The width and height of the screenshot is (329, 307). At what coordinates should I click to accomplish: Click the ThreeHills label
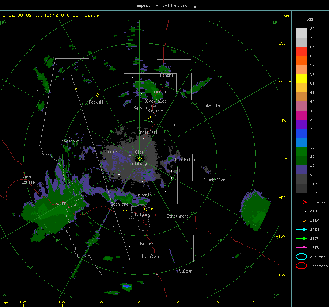click(x=184, y=160)
